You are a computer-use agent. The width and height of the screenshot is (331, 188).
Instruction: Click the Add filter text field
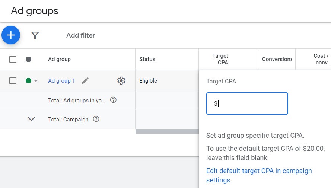pyautogui.click(x=81, y=35)
